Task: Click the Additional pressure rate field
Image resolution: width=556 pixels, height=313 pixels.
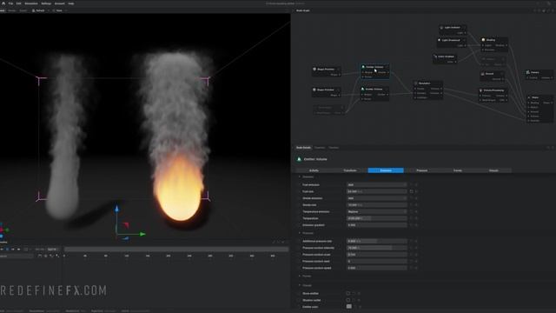Action: (x=376, y=242)
